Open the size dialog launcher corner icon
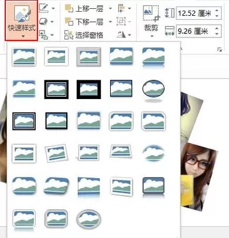The image size is (229, 238). click(220, 49)
